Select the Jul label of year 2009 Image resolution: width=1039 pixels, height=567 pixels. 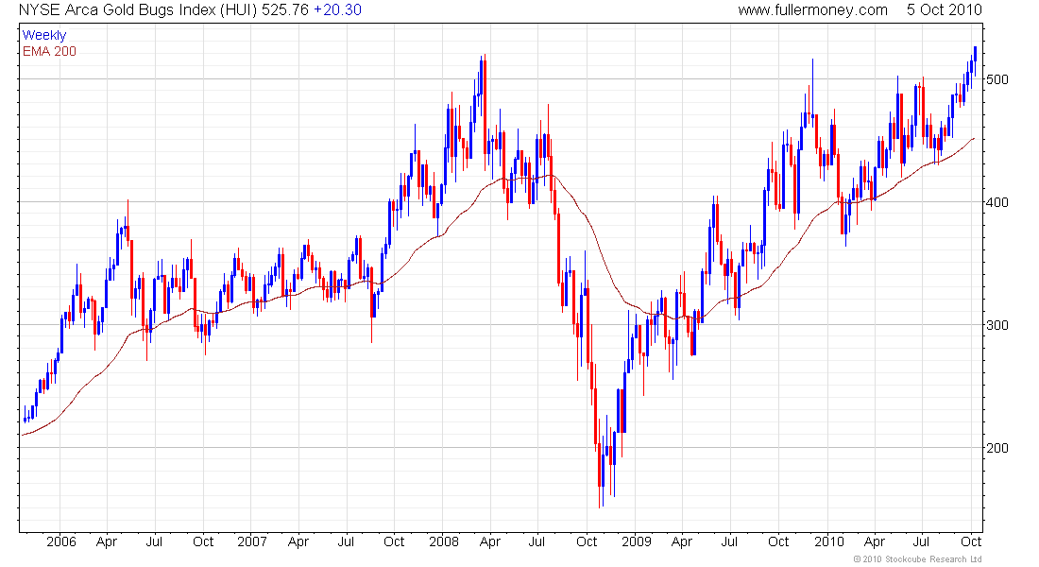pos(729,541)
